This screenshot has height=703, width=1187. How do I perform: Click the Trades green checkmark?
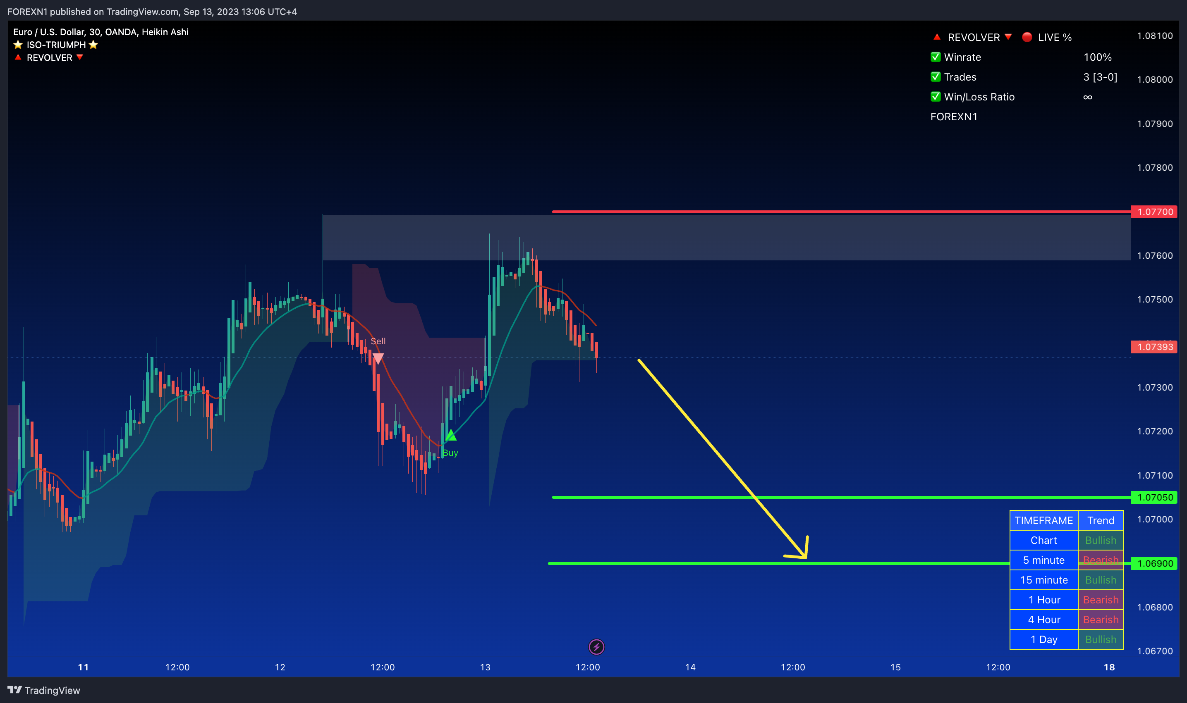click(935, 77)
